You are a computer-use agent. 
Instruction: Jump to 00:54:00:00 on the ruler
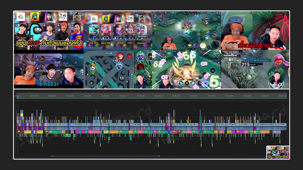tap(265, 96)
